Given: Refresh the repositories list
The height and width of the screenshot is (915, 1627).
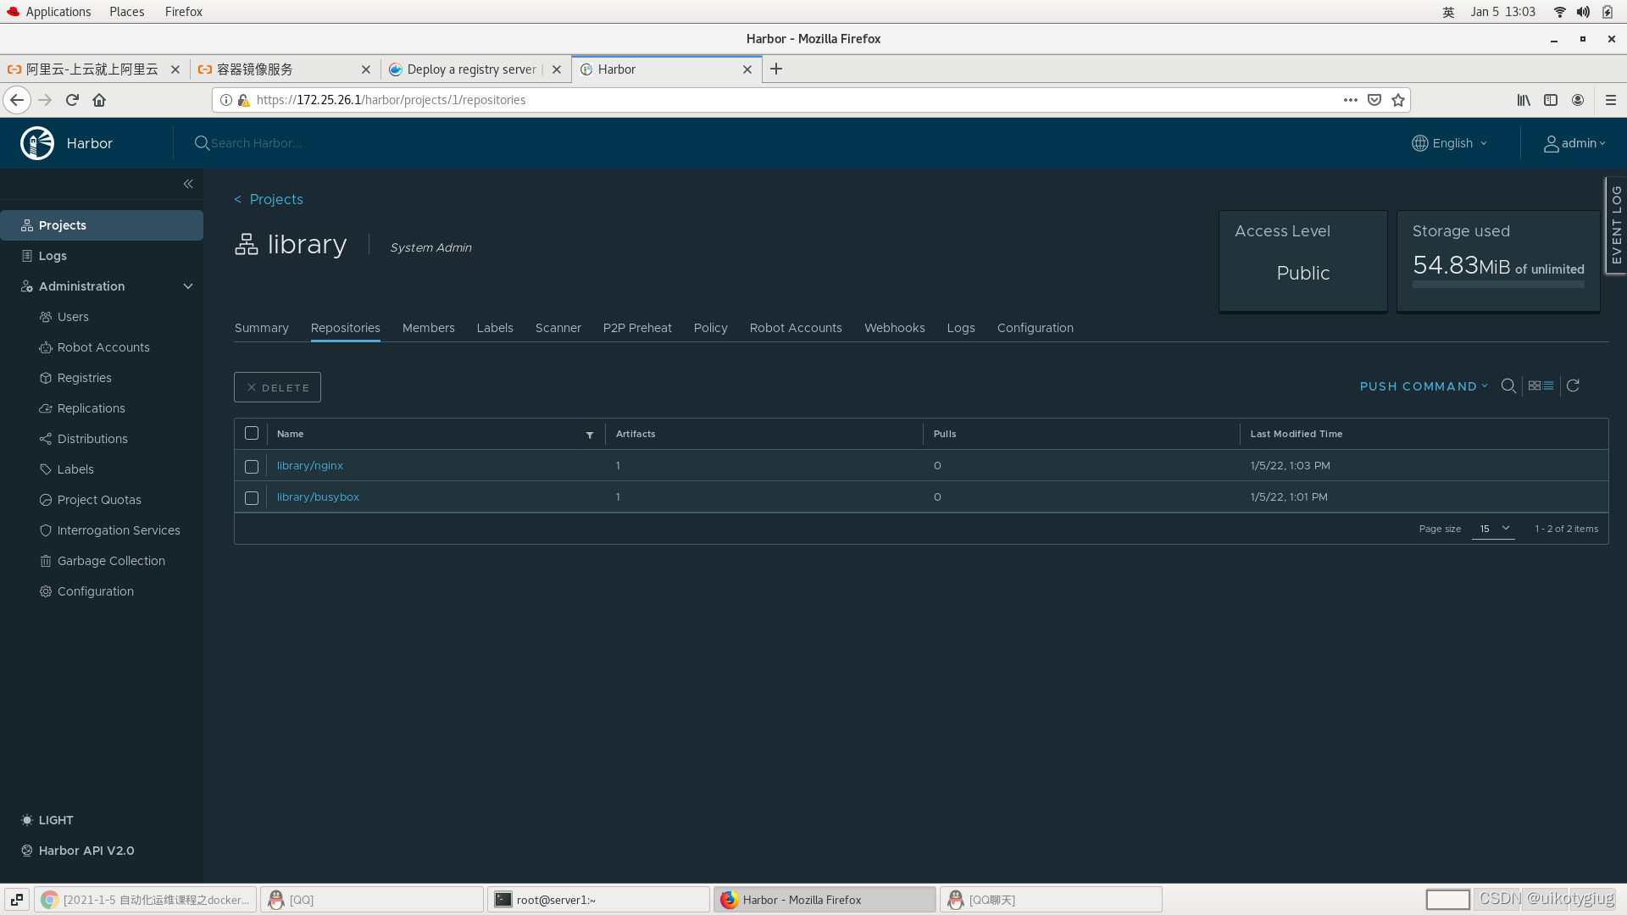Looking at the screenshot, I should (x=1573, y=385).
